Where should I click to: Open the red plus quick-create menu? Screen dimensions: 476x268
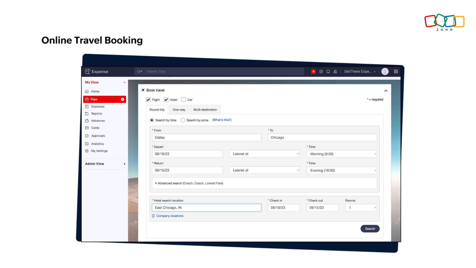click(313, 71)
